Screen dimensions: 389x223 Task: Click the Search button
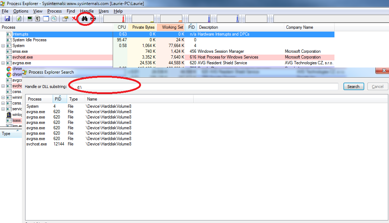(x=353, y=87)
